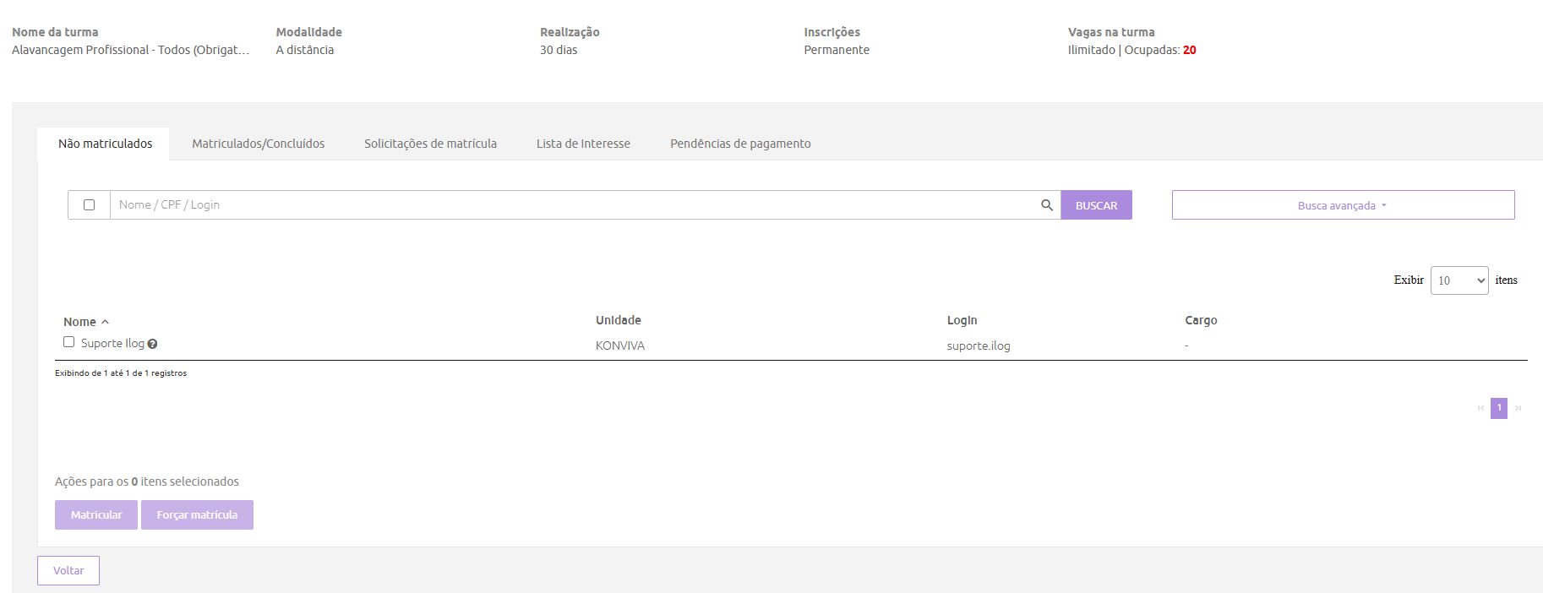
Task: Sort by Nome column arrow
Action: coord(105,322)
